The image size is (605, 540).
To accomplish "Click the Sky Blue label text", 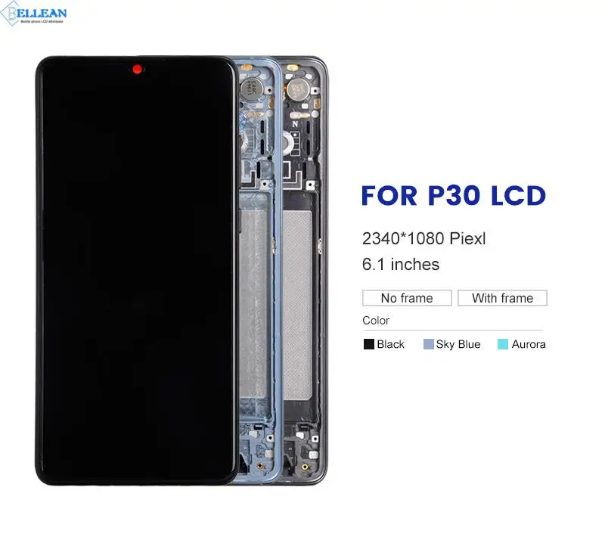I will click(458, 344).
